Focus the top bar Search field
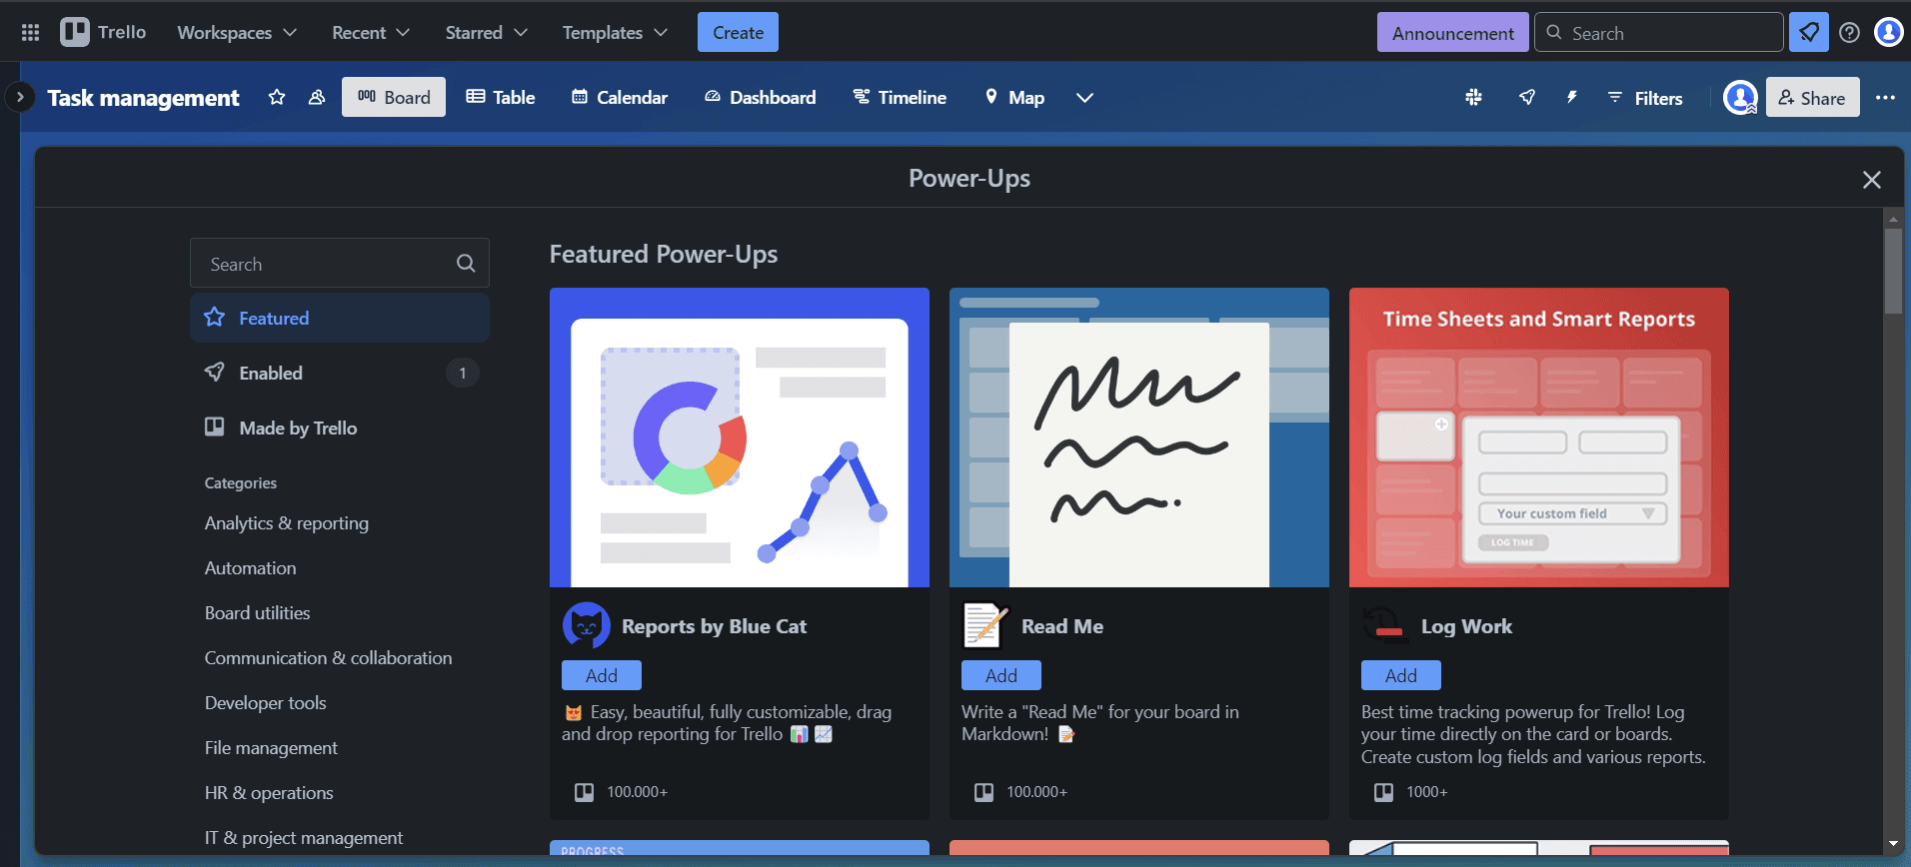The height and width of the screenshot is (867, 1911). pyautogui.click(x=1659, y=32)
